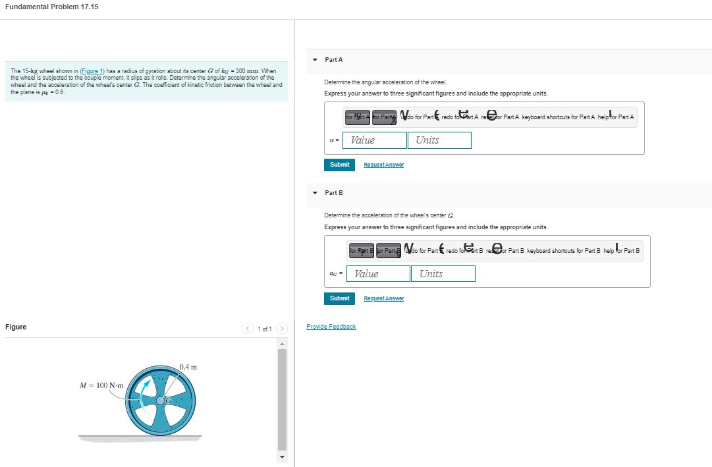Open keyboard shortcuts for Part B

(x=553, y=250)
